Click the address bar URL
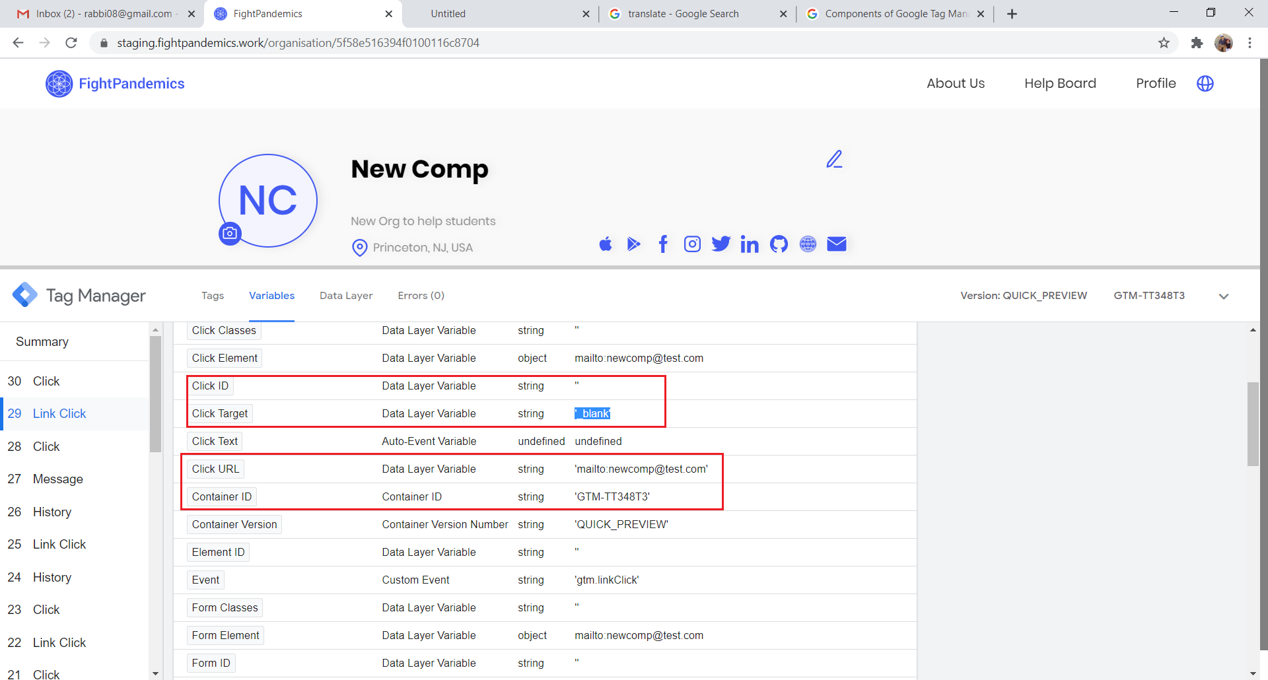 click(299, 43)
